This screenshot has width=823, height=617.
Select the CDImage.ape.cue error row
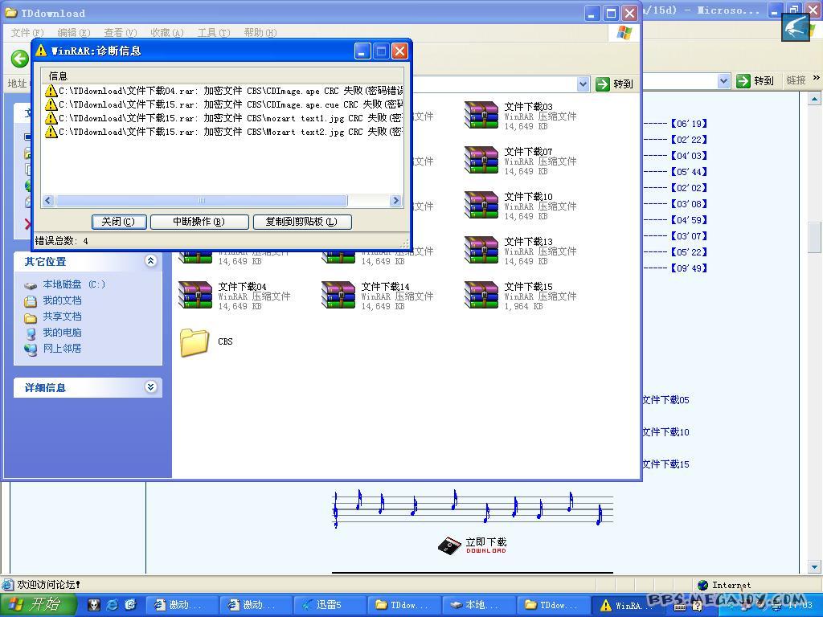point(223,104)
